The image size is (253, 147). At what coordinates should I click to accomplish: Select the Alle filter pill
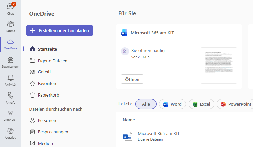click(146, 104)
